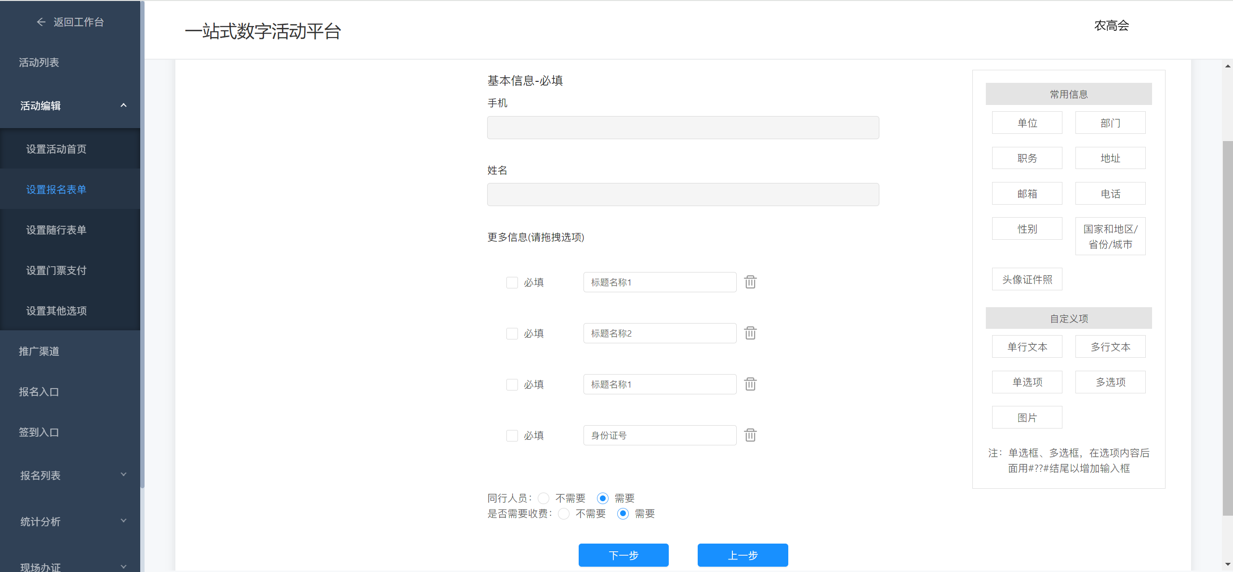The image size is (1233, 572).
Task: Select 不需要 for 同行人员
Action: pos(544,498)
